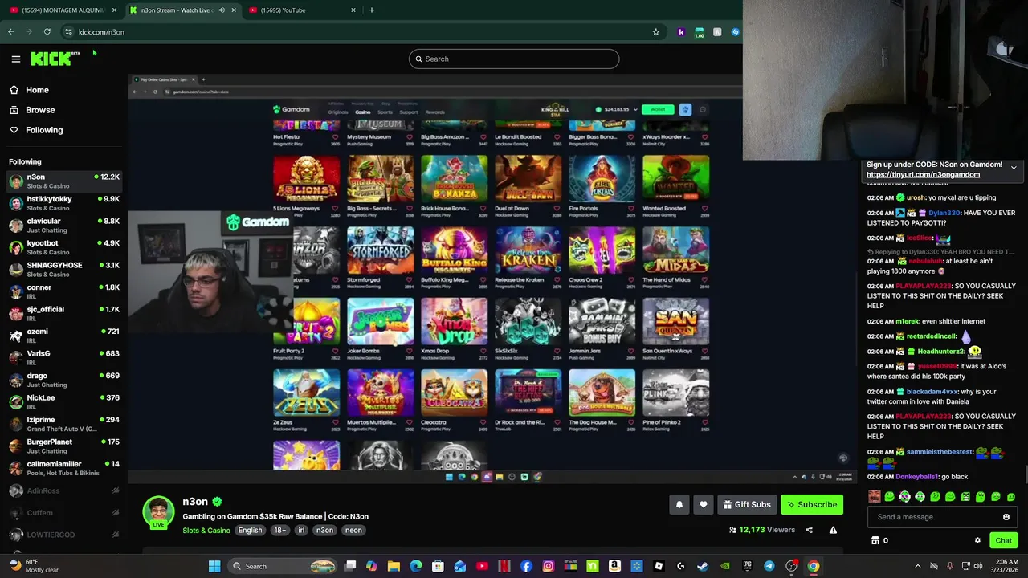Report the stream using the warning icon

(833, 530)
